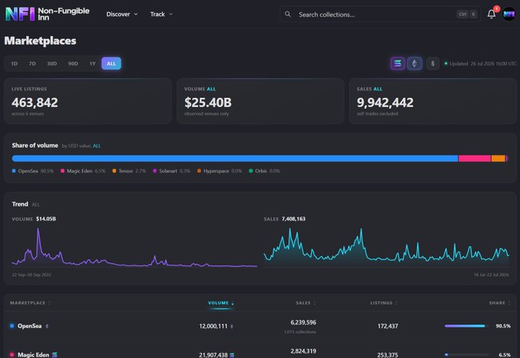Click the 463,842 live listings value

pyautogui.click(x=35, y=103)
